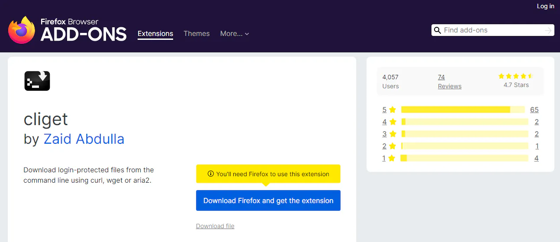Viewport: 560px width, 242px height.
Task: Open the count 1 beside 2-star bar
Action: click(537, 146)
